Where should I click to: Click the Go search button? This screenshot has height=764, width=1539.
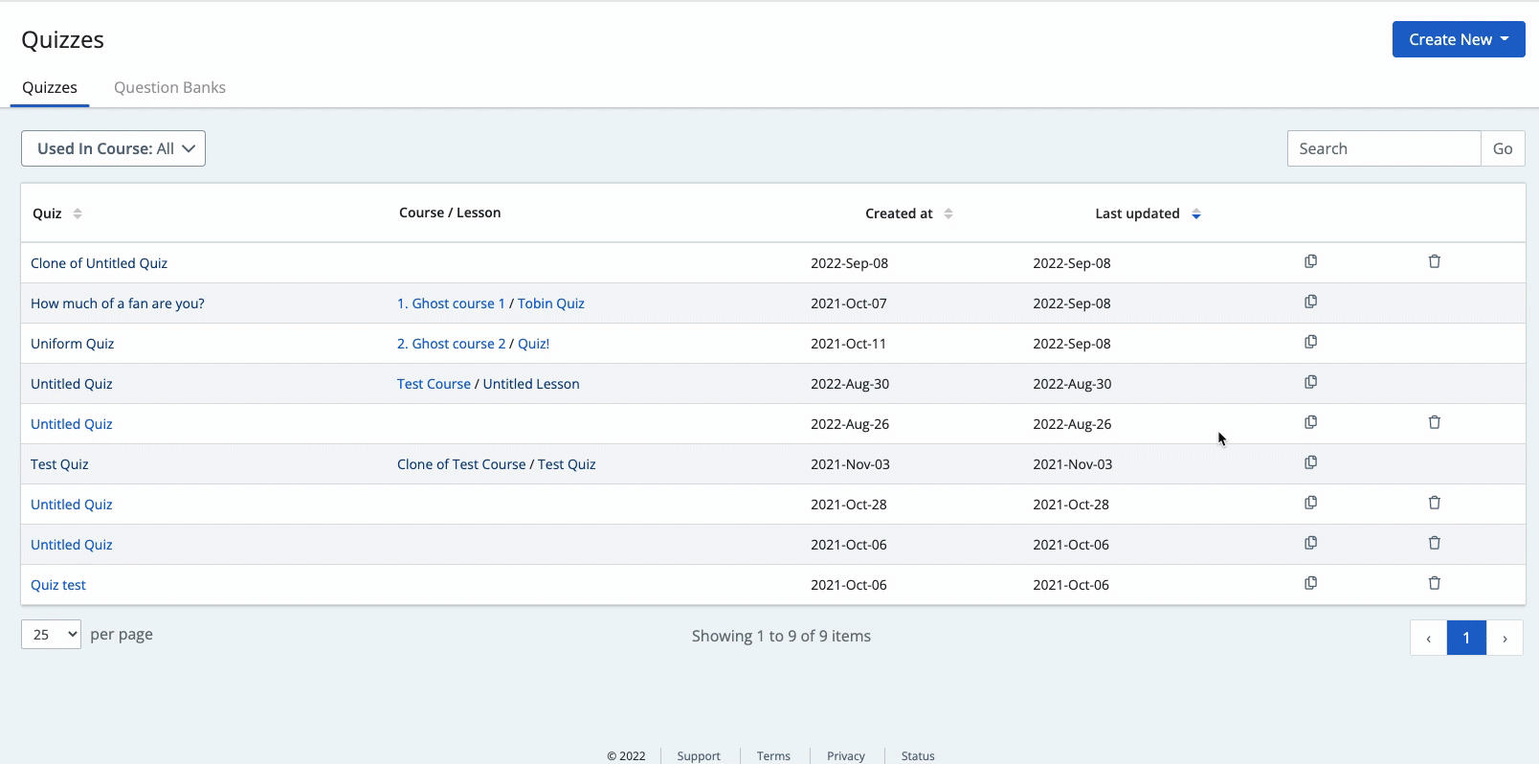(1503, 148)
